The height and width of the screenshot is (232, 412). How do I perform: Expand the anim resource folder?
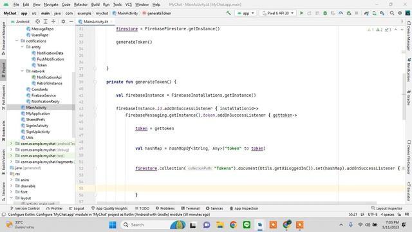tap(12, 180)
